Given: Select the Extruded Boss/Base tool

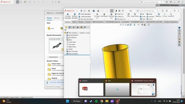Looking at the screenshot, I should pyautogui.click(x=68, y=16).
